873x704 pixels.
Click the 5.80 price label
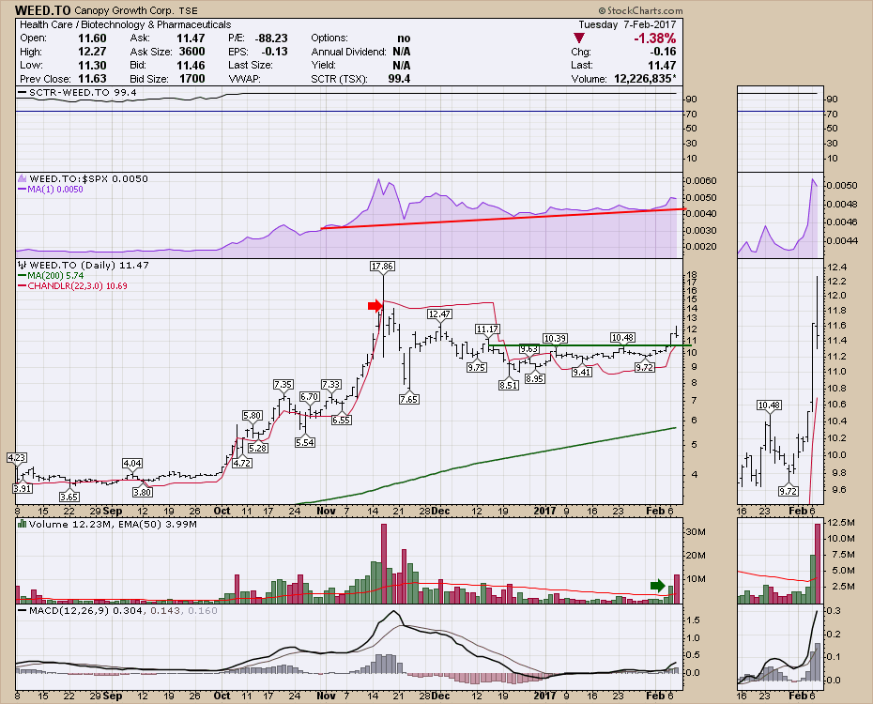253,415
